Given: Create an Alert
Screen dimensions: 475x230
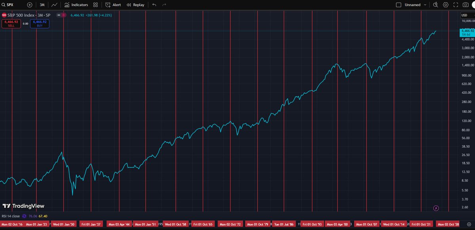Looking at the screenshot, I should [113, 5].
